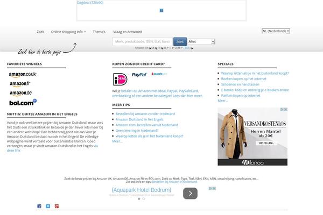Click the arrow button on Aquapark Hotel ad
This screenshot has width=323, height=215.
190,193
